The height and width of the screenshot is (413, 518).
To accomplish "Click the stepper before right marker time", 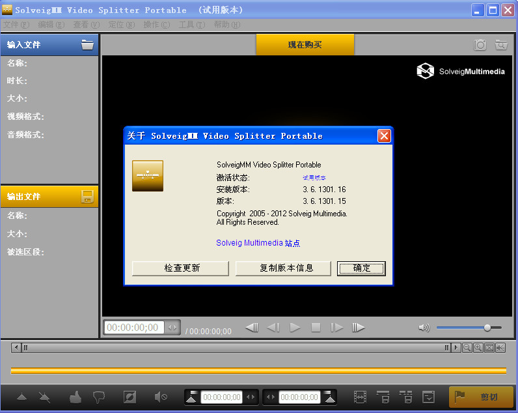I will click(271, 397).
